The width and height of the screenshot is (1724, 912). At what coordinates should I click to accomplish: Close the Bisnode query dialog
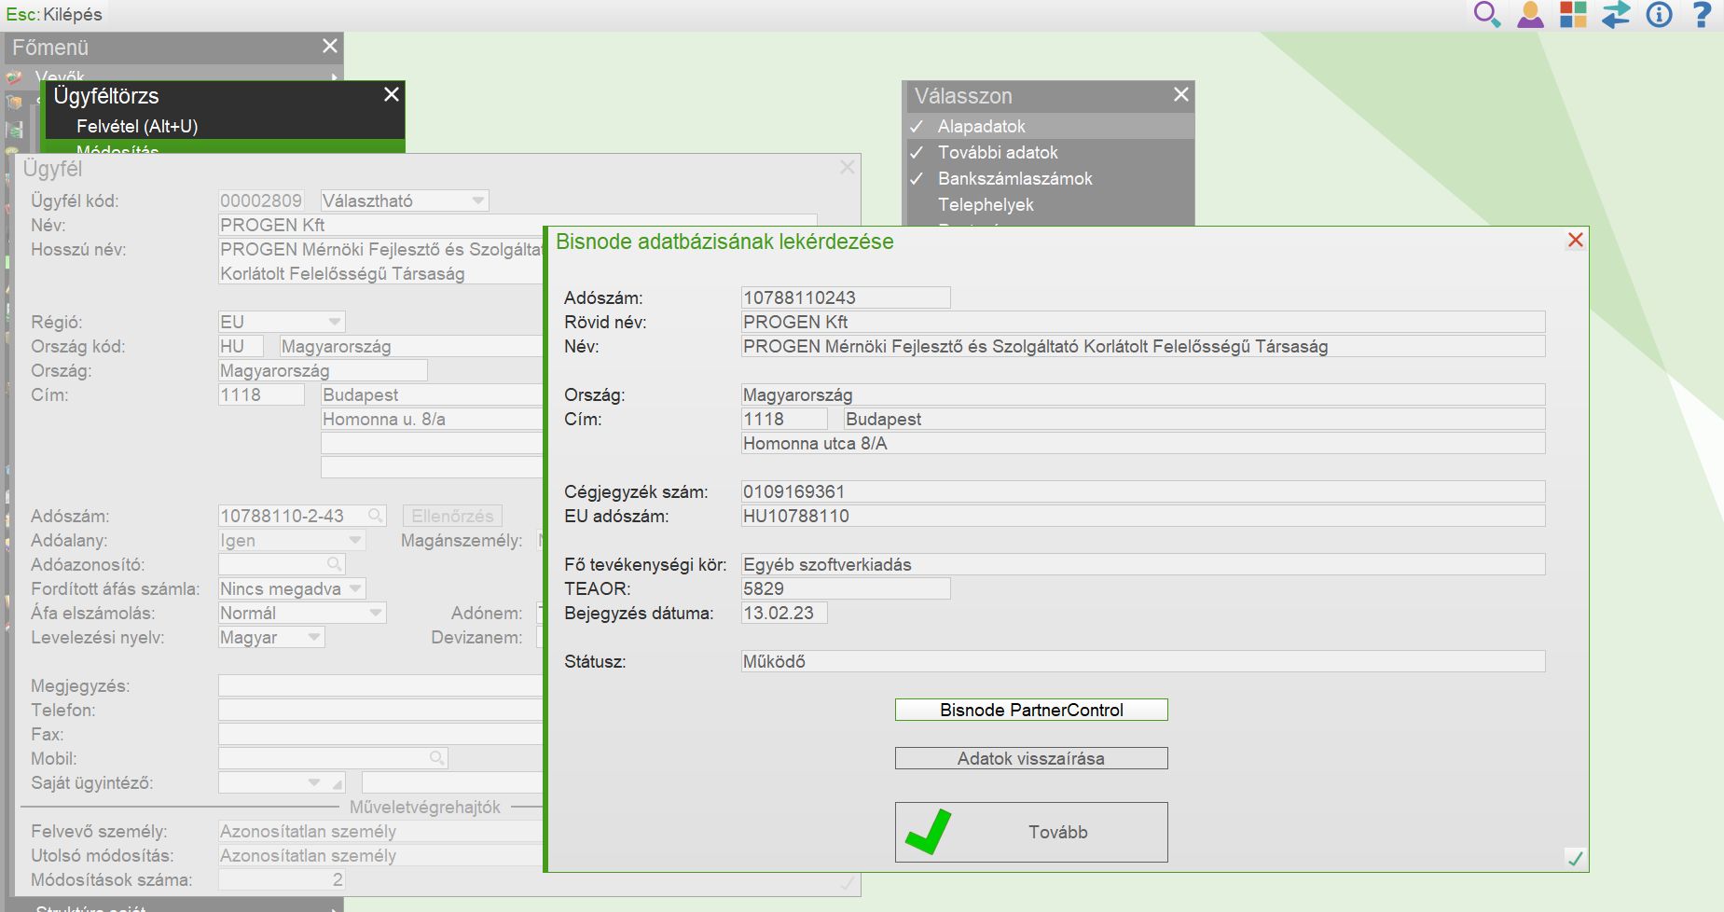tap(1575, 240)
